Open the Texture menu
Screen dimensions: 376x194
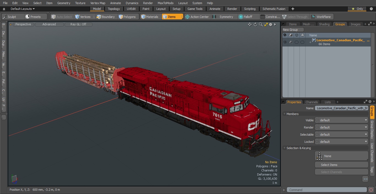(x=80, y=3)
